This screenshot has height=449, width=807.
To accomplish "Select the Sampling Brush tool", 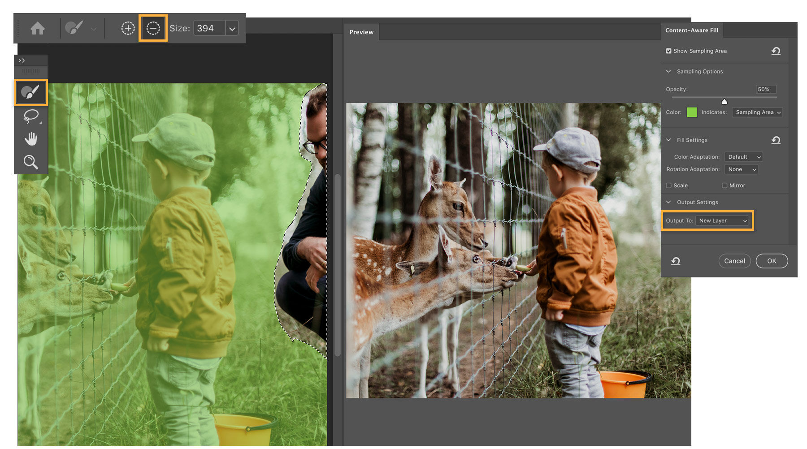I will click(x=30, y=93).
